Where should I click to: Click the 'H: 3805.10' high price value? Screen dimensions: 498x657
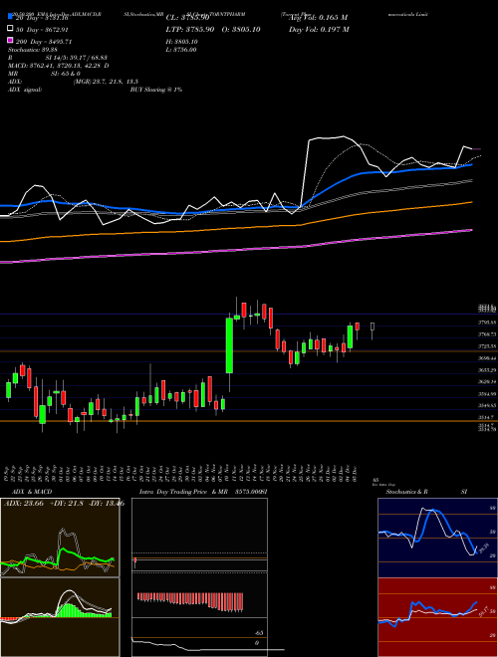(x=182, y=42)
